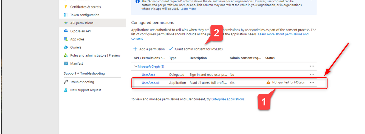Sort by API / Permissions name column
The height and width of the screenshot is (134, 365).
click(x=150, y=58)
